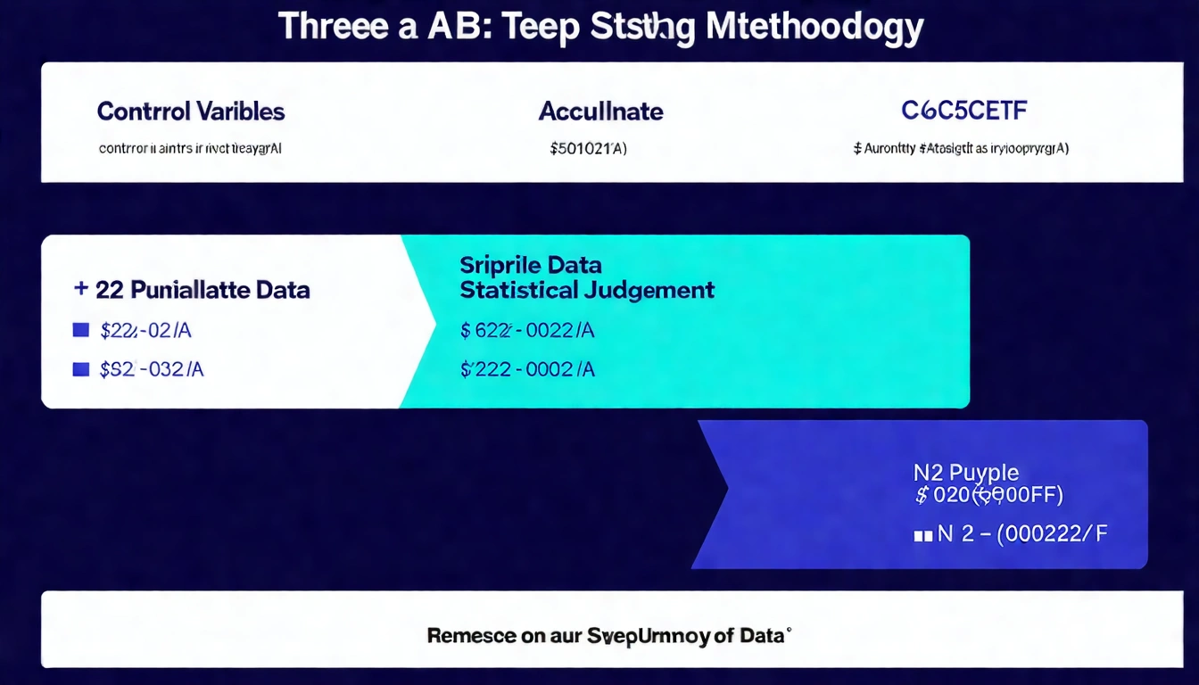This screenshot has width=1199, height=685.
Task: Click the "$501021'A)" value under Accullnate
Action: coord(588,149)
